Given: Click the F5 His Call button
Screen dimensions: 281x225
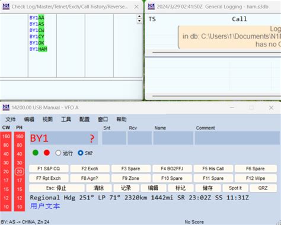Looking at the screenshot, I should click(213, 169).
